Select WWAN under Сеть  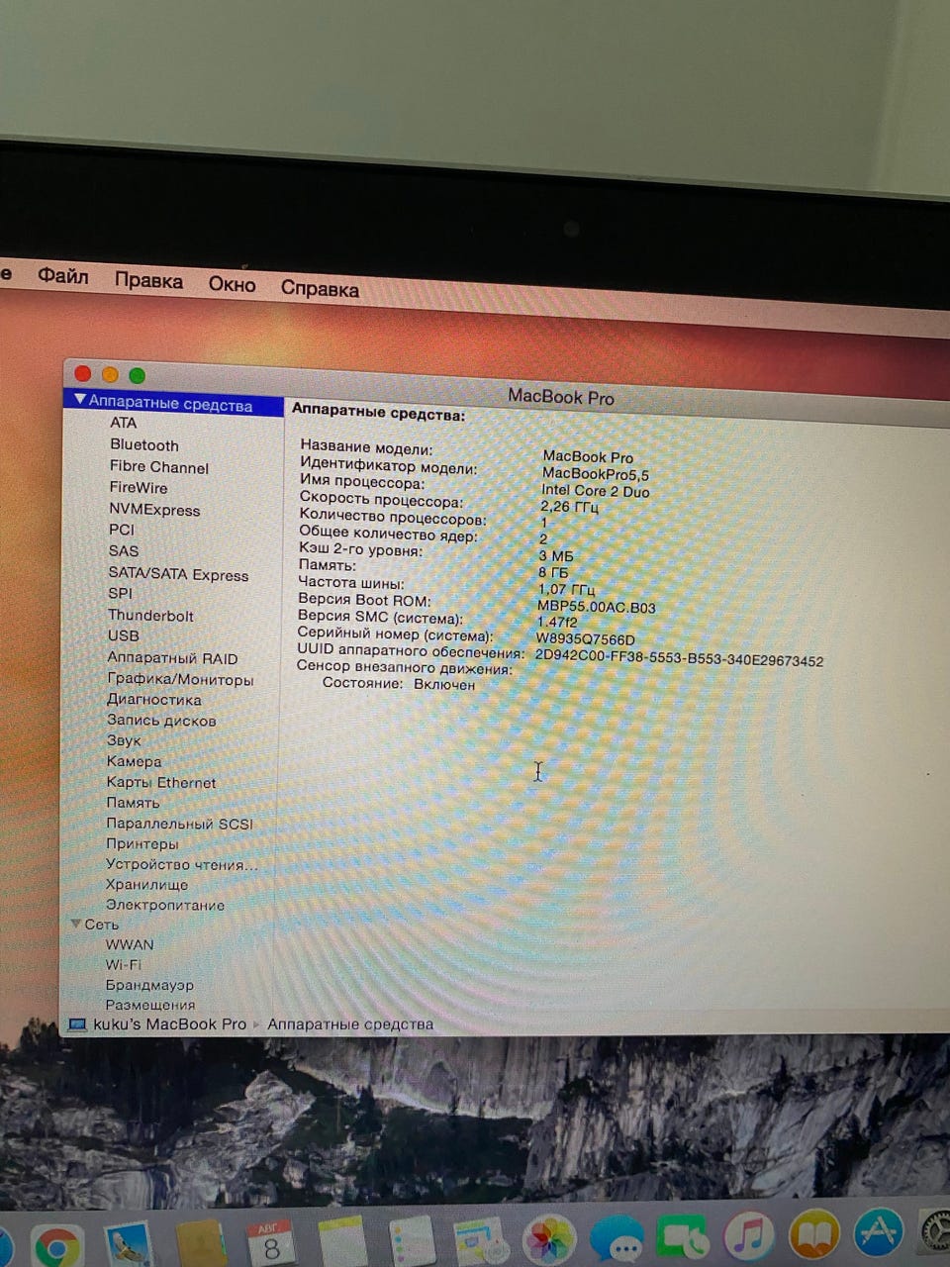point(129,945)
